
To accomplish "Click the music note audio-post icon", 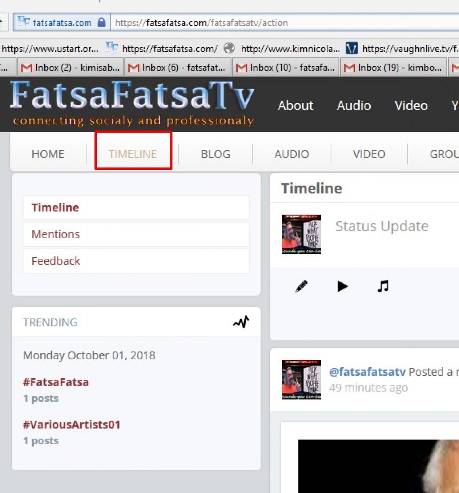I will point(383,286).
